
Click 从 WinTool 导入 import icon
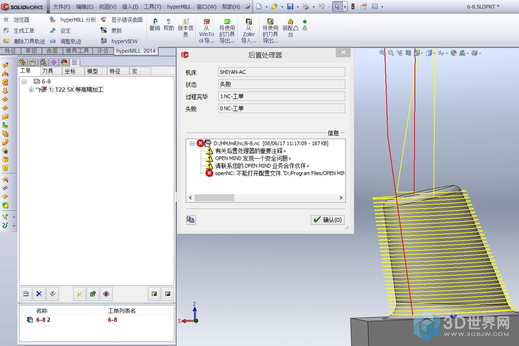(x=206, y=31)
